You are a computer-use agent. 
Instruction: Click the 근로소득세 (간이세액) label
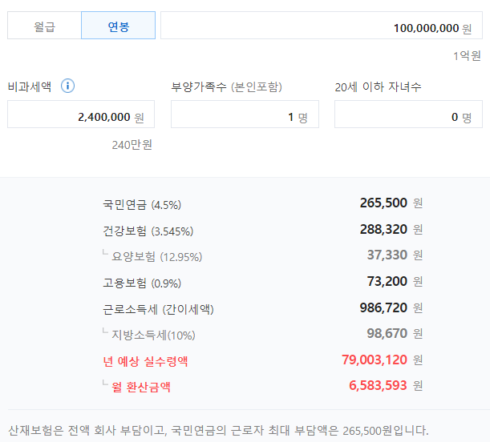[159, 308]
